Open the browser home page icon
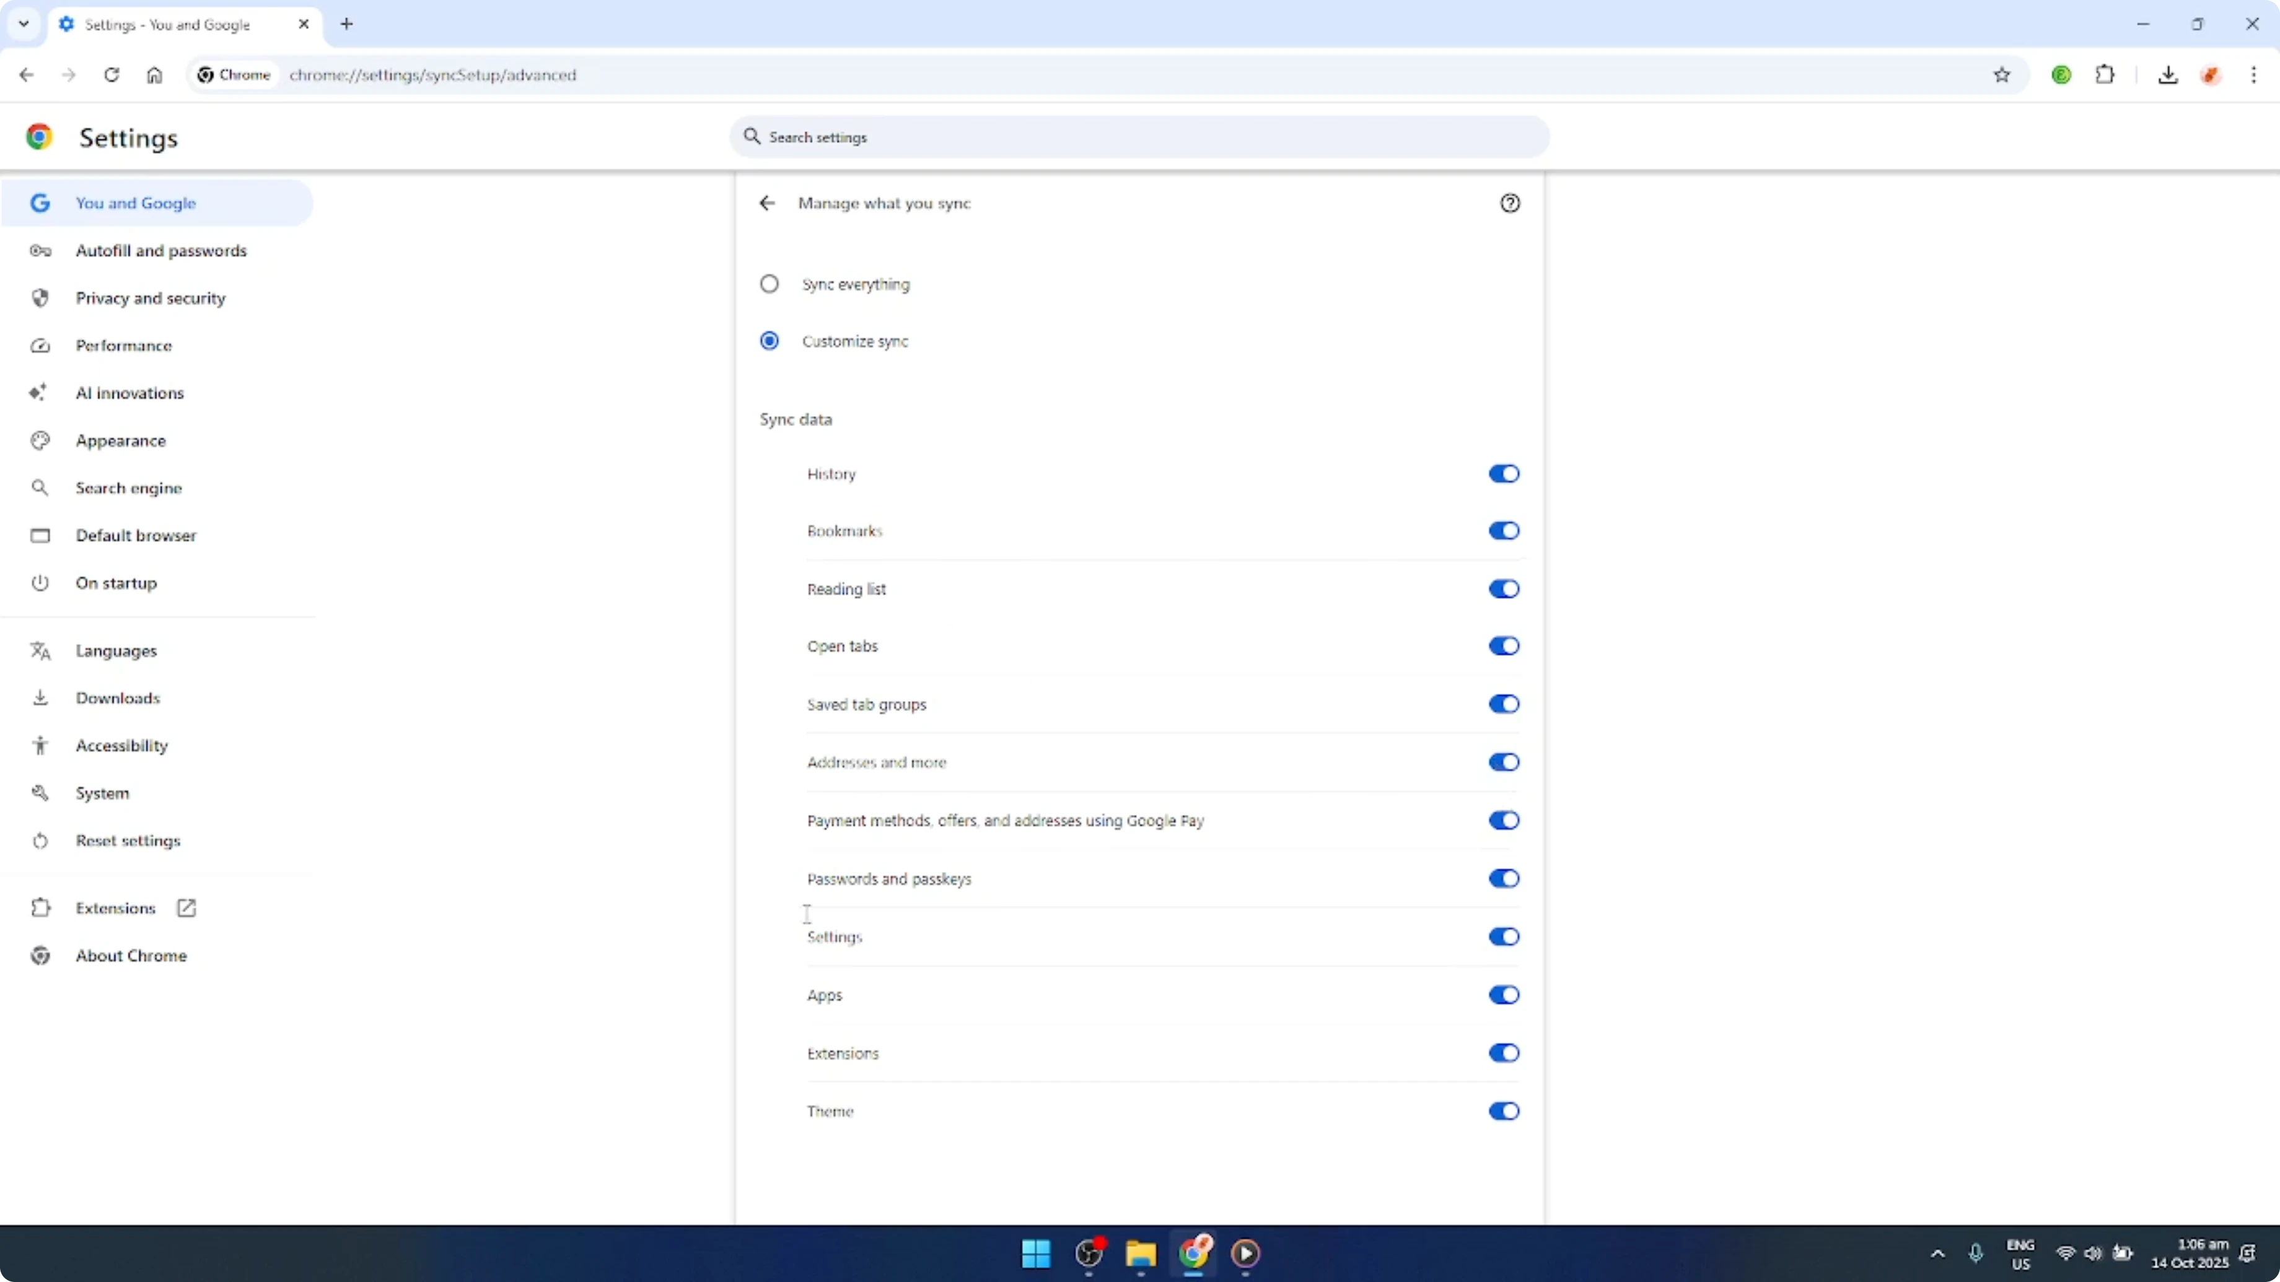This screenshot has height=1282, width=2280. click(x=154, y=75)
